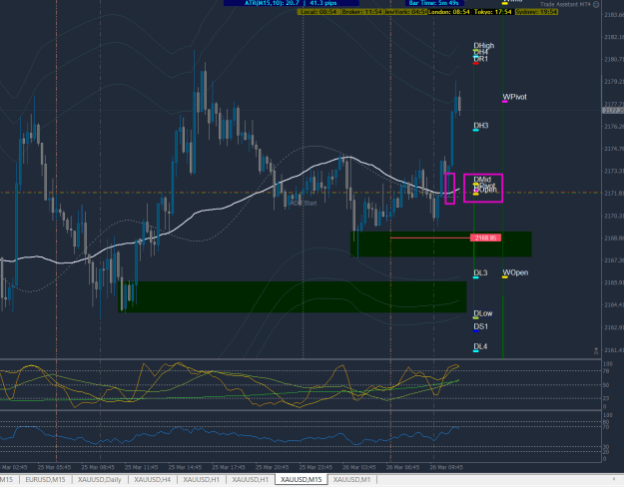
Task: Switch to the XAUUSD,H4 chart tab
Action: (x=153, y=479)
